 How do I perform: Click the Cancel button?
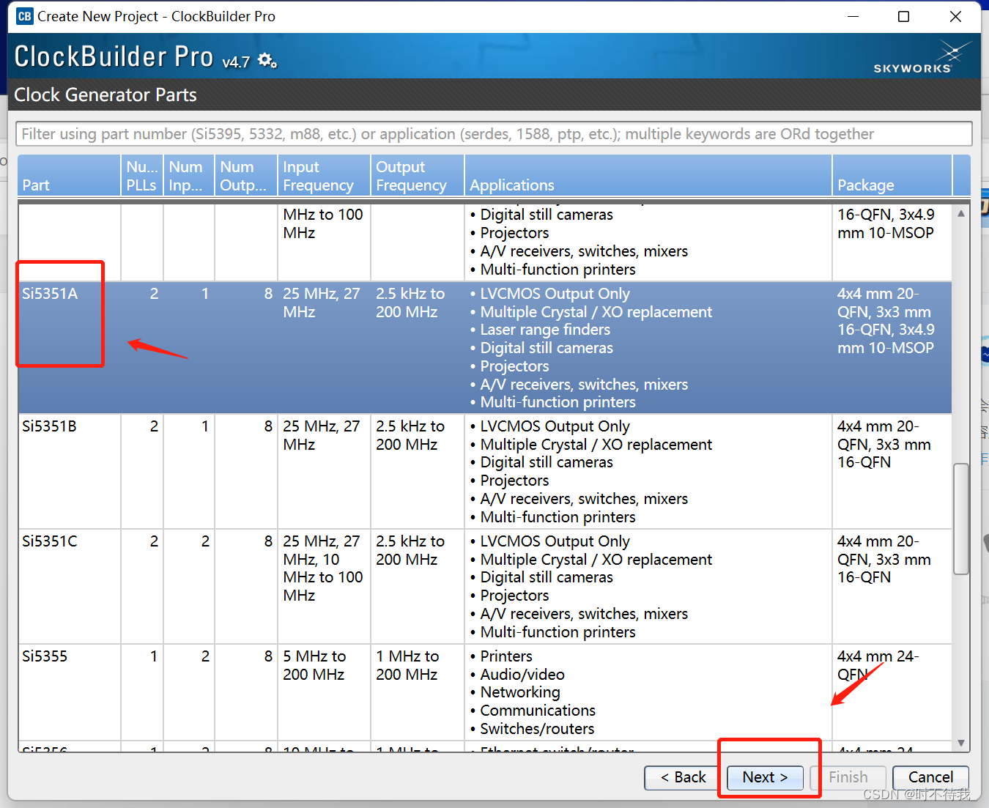point(930,777)
